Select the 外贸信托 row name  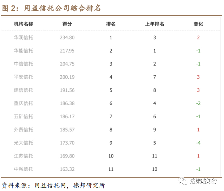[x=23, y=130]
